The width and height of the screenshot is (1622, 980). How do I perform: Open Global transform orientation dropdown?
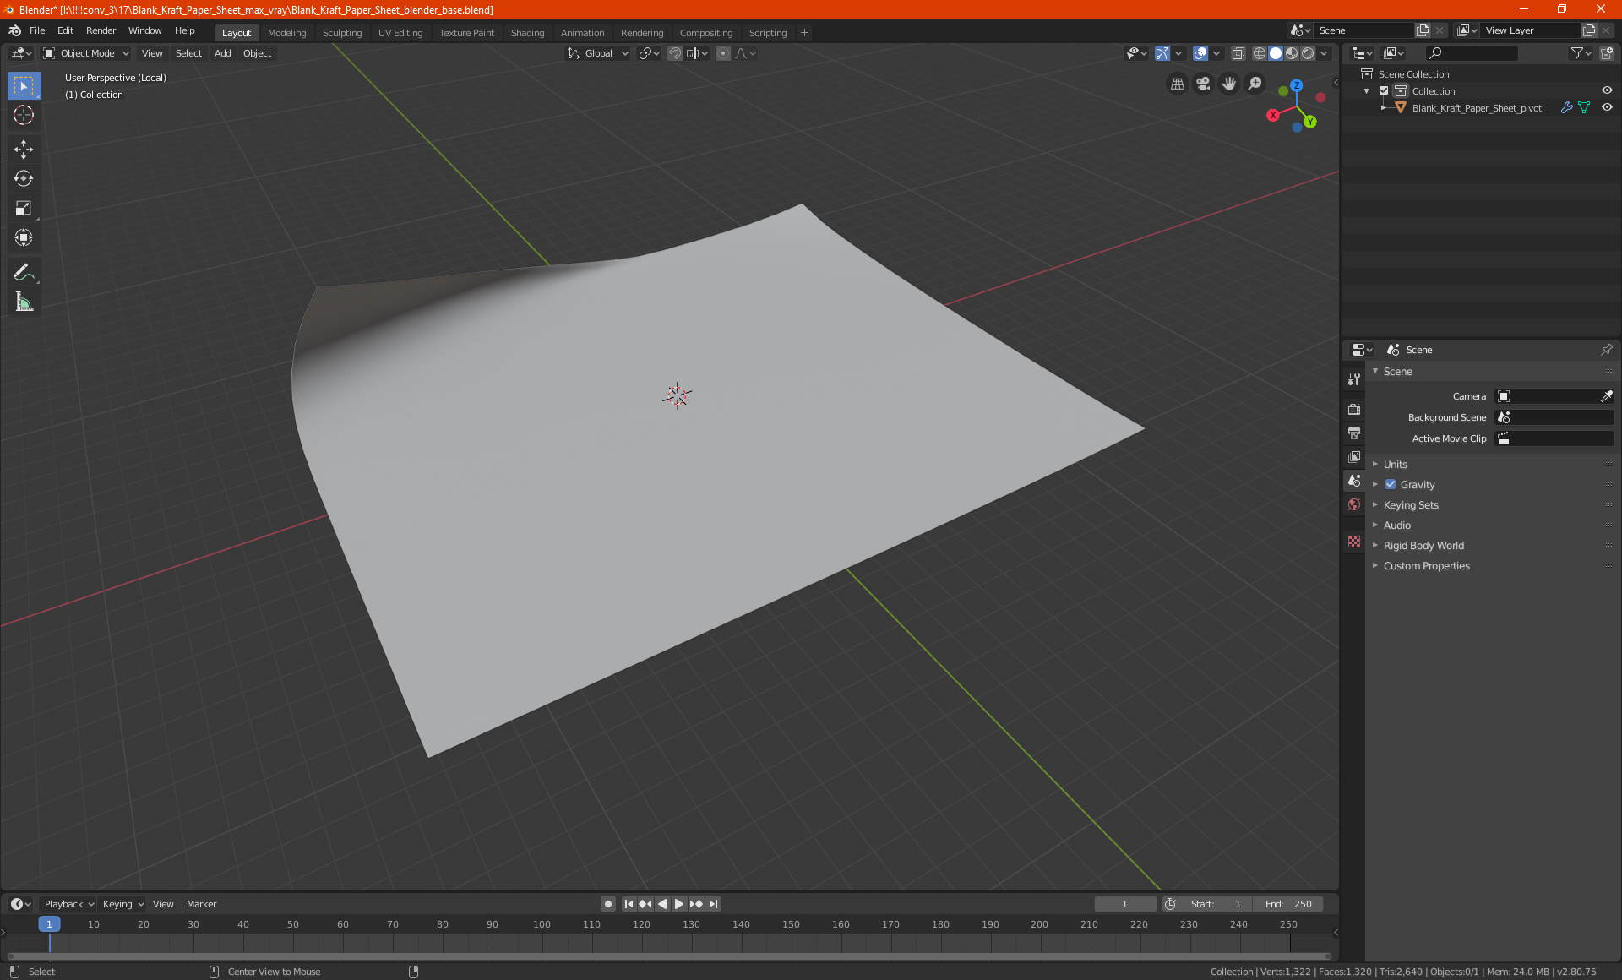597,53
